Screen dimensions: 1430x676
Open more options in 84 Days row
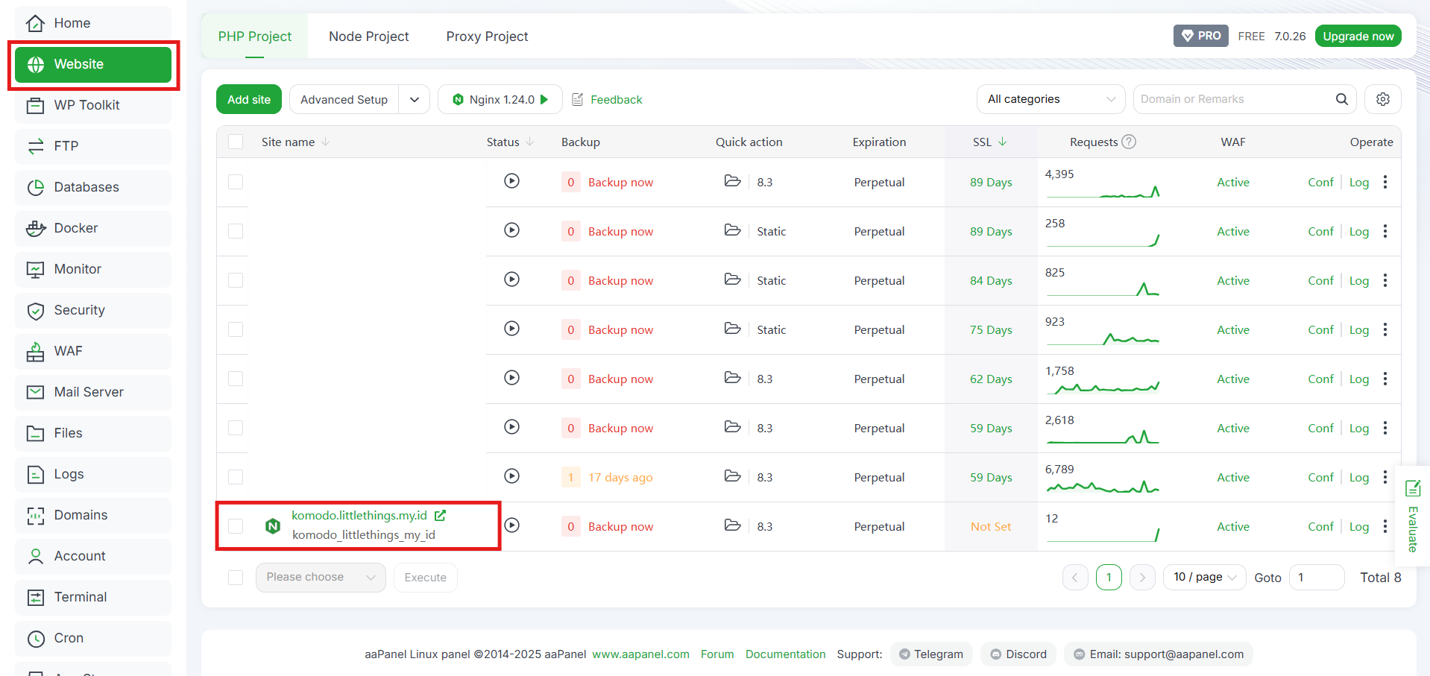click(x=1385, y=280)
